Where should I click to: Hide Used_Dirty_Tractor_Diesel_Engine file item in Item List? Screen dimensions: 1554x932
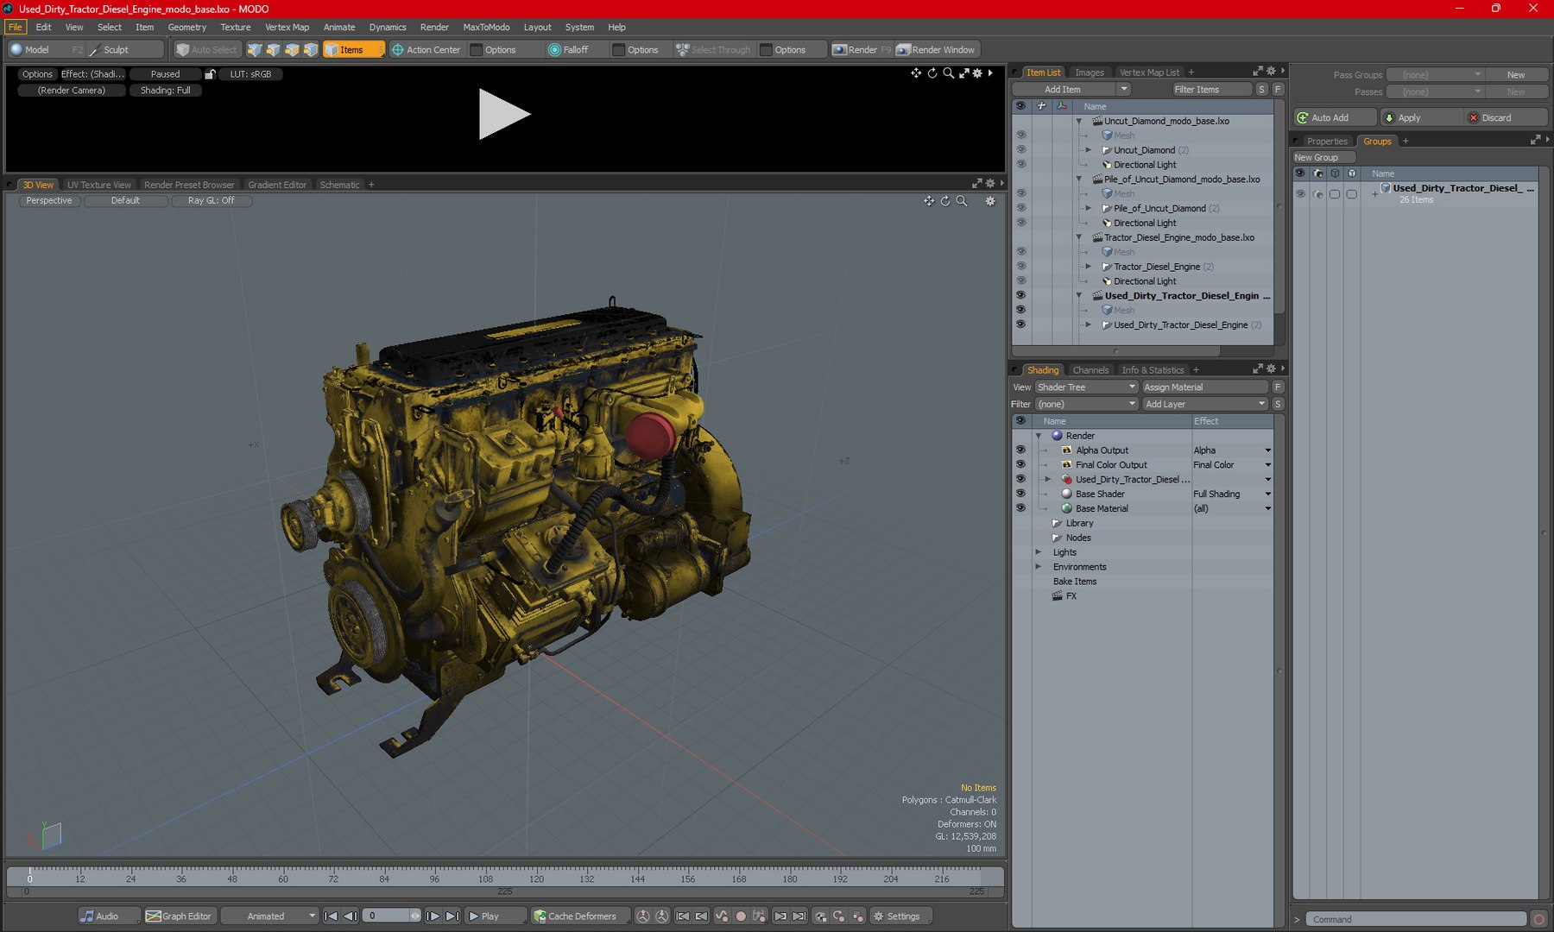[x=1020, y=295]
